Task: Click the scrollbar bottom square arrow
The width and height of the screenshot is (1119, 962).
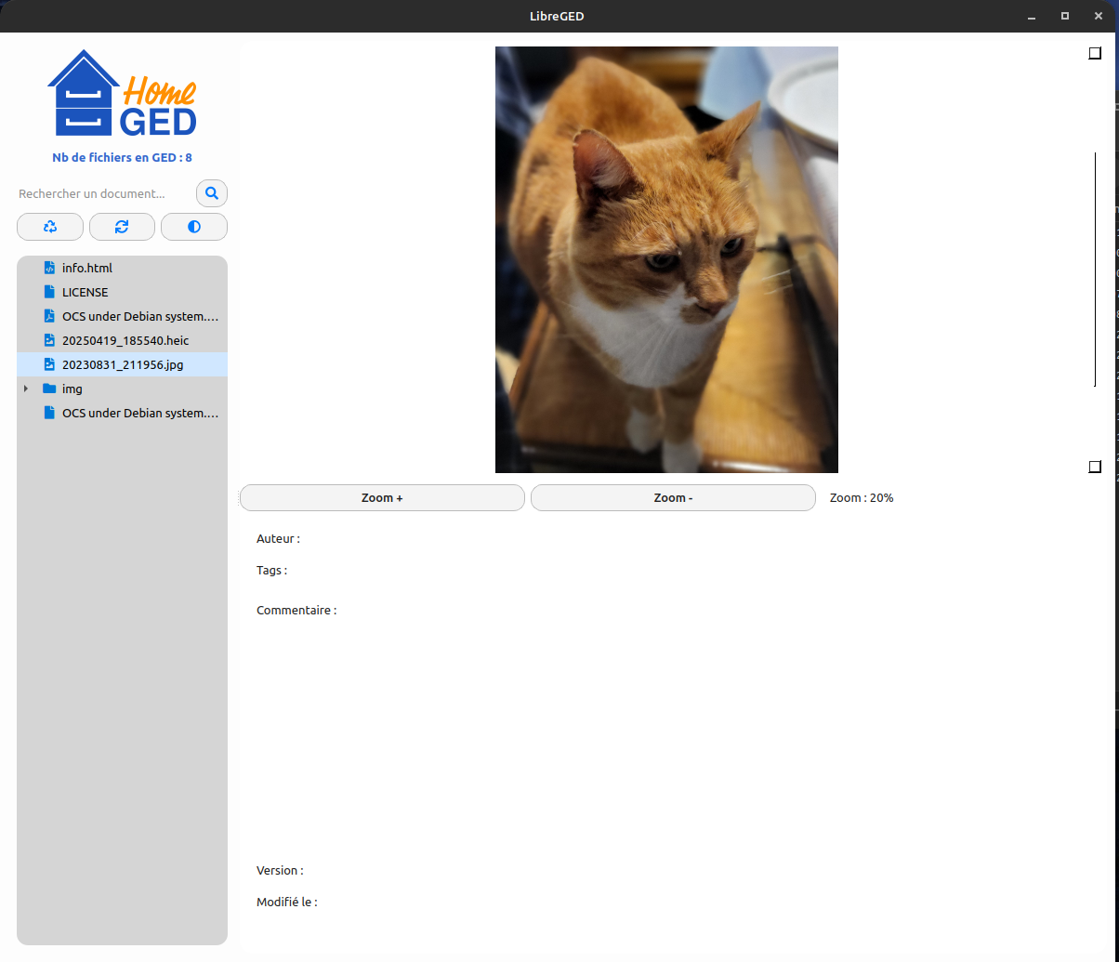Action: pos(1095,467)
